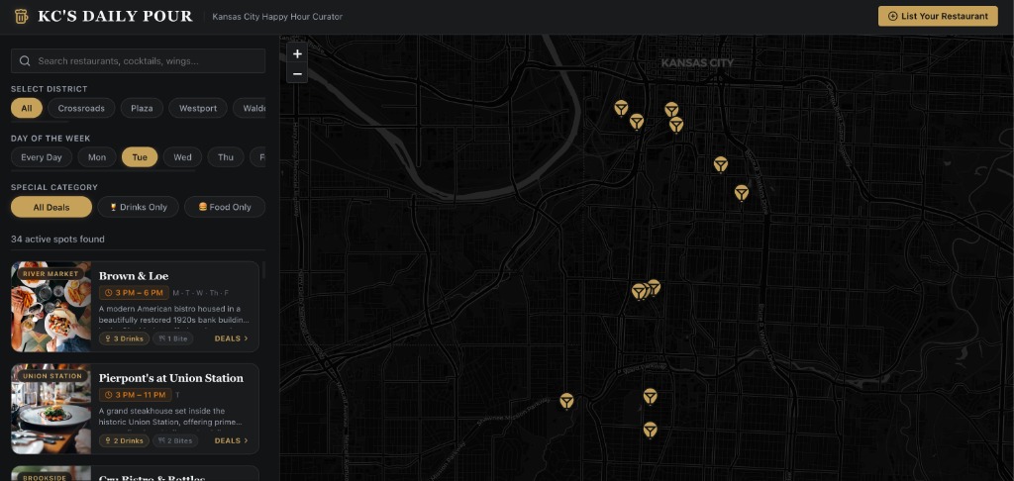Select the southernmost map pin
The image size is (1014, 481).
pos(650,430)
